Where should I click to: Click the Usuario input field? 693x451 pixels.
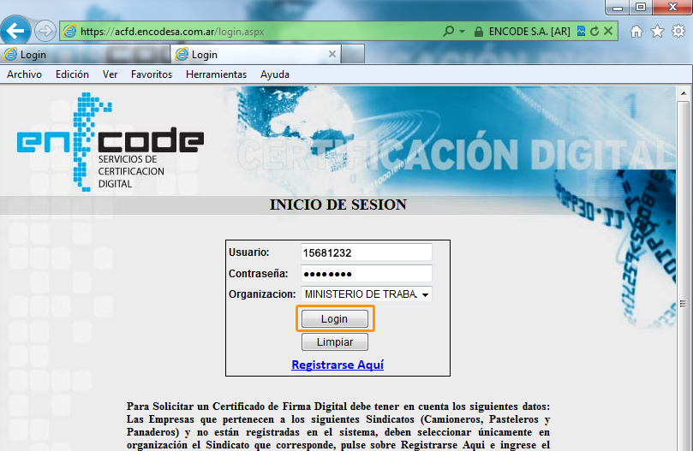(x=366, y=252)
